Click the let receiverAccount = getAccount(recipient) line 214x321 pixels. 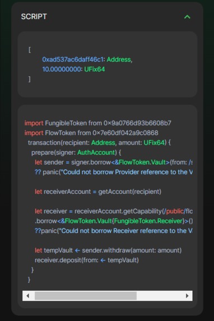(98, 192)
